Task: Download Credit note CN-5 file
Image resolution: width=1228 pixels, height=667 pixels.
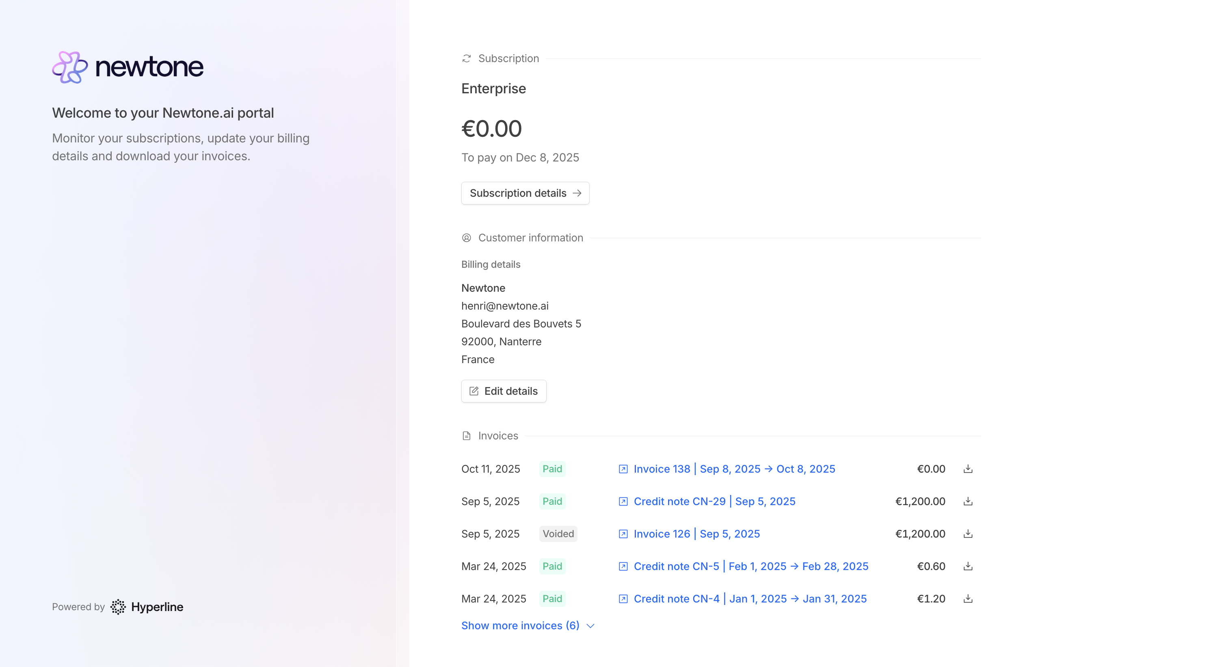Action: click(968, 566)
